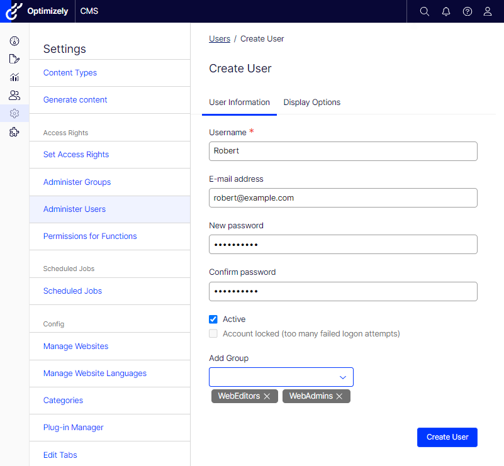Screen dimensions: 504x466
Task: Click the WebEditors tag label
Action: (x=239, y=396)
